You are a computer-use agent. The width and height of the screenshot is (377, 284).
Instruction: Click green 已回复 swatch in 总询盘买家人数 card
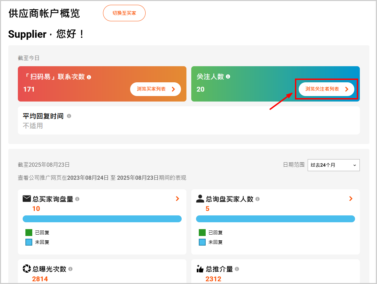202,233
